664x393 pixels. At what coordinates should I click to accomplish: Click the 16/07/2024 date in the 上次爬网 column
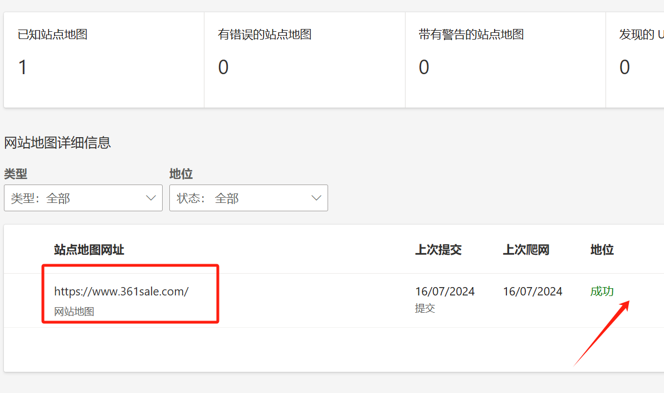pyautogui.click(x=533, y=292)
